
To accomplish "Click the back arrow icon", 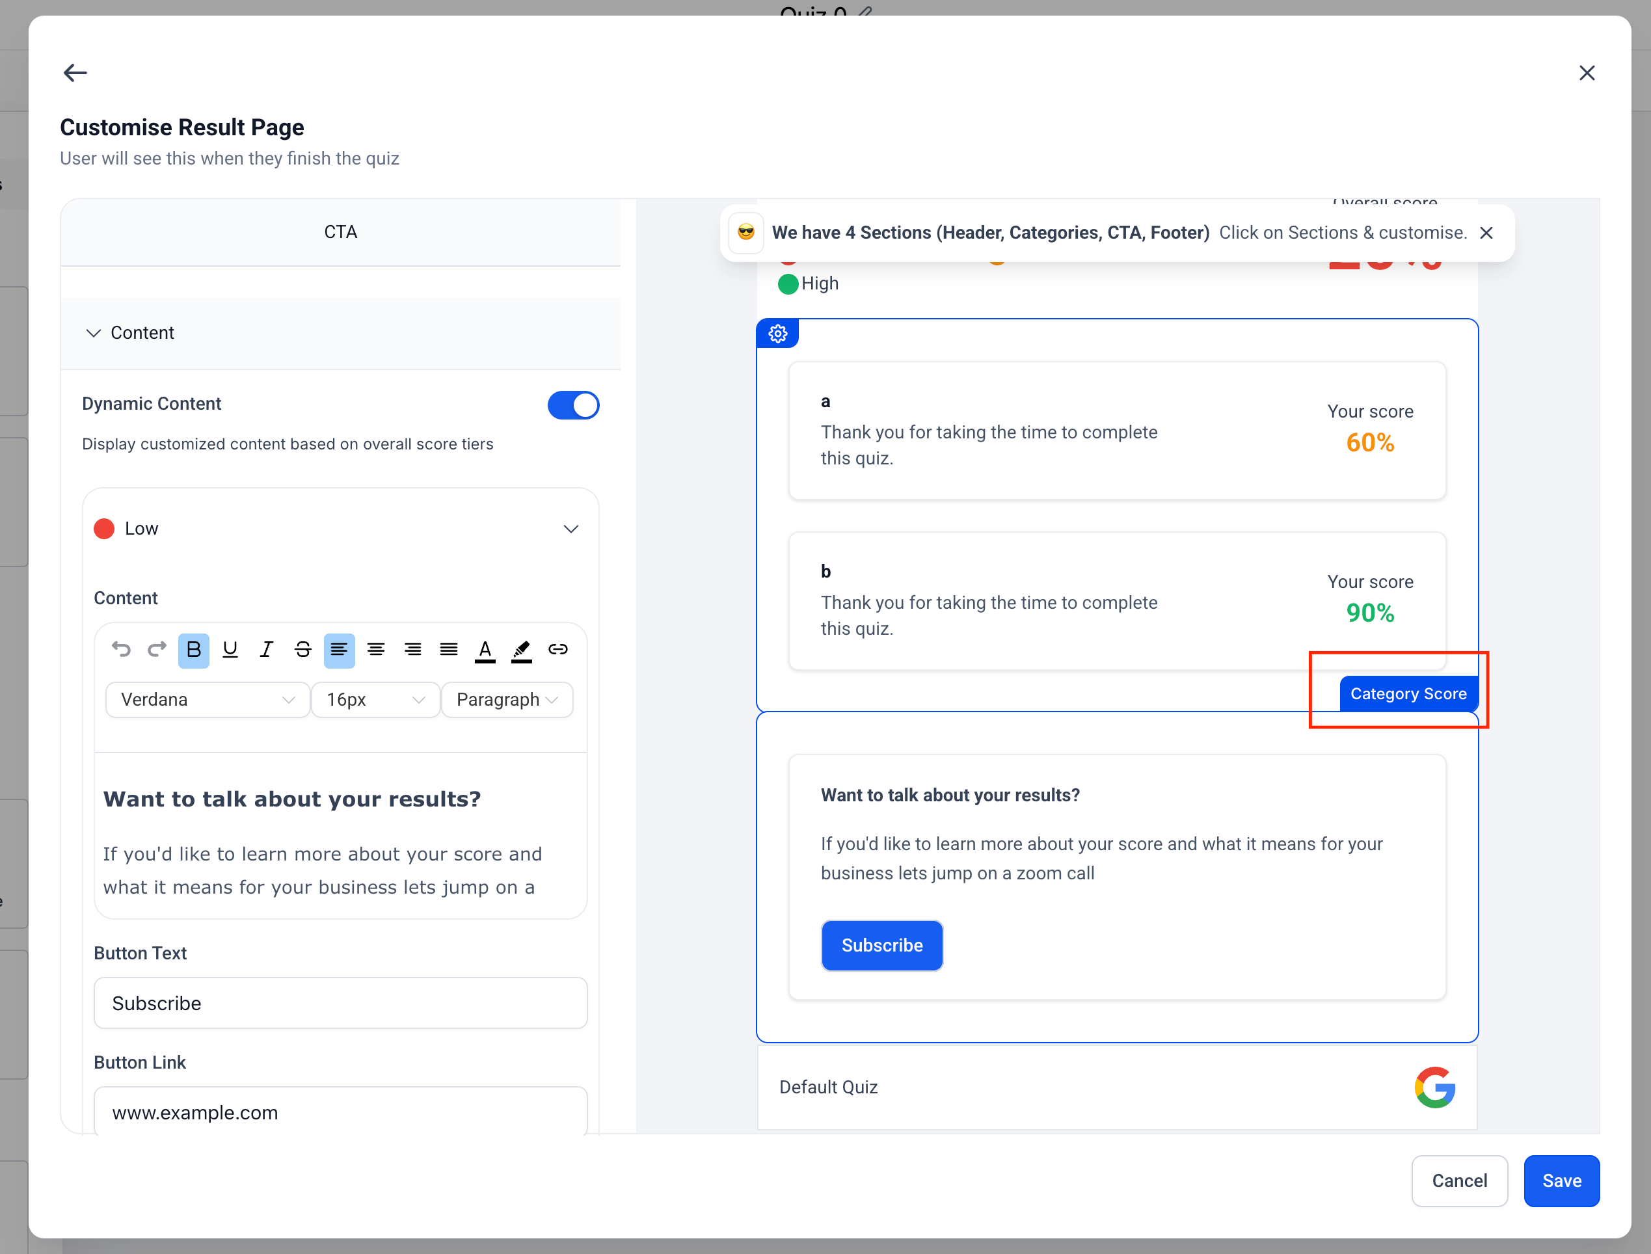I will (75, 72).
